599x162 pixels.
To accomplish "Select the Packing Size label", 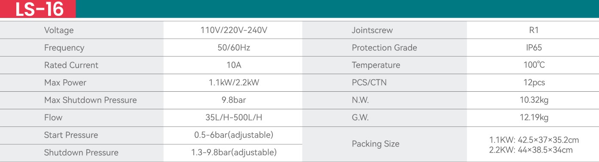I will point(376,144).
